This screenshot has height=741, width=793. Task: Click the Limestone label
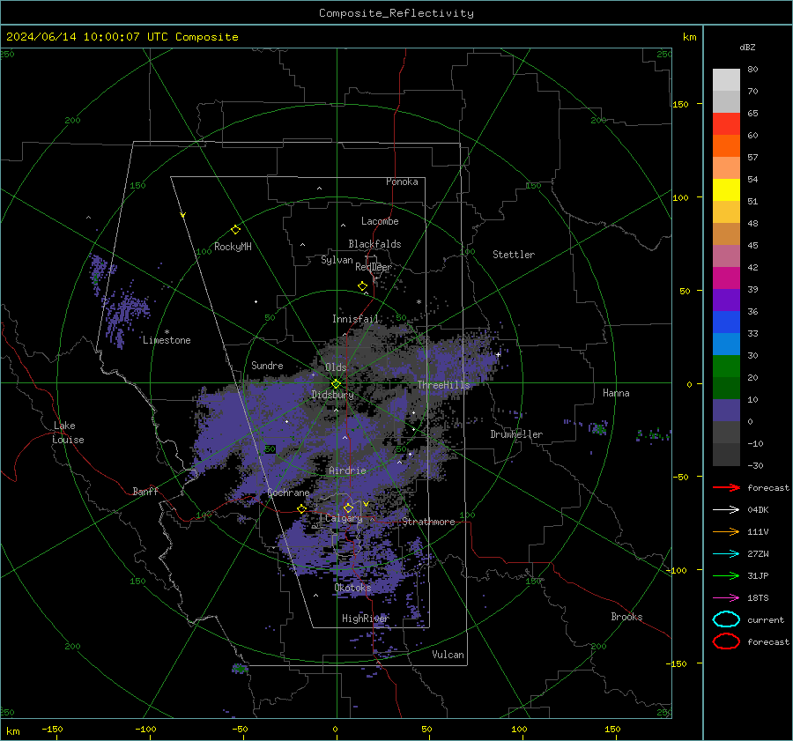point(167,340)
